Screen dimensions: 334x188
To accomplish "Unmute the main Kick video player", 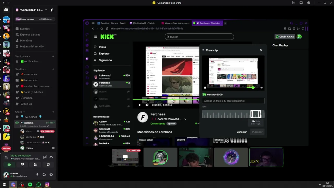I will (147, 105).
